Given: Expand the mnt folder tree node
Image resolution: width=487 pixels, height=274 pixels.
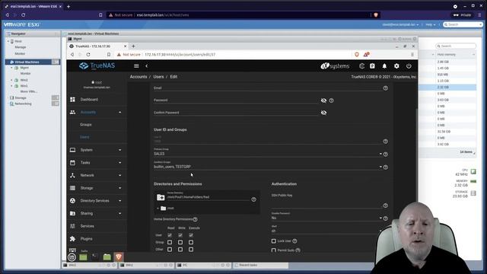Looking at the screenshot, I should pos(158,208).
